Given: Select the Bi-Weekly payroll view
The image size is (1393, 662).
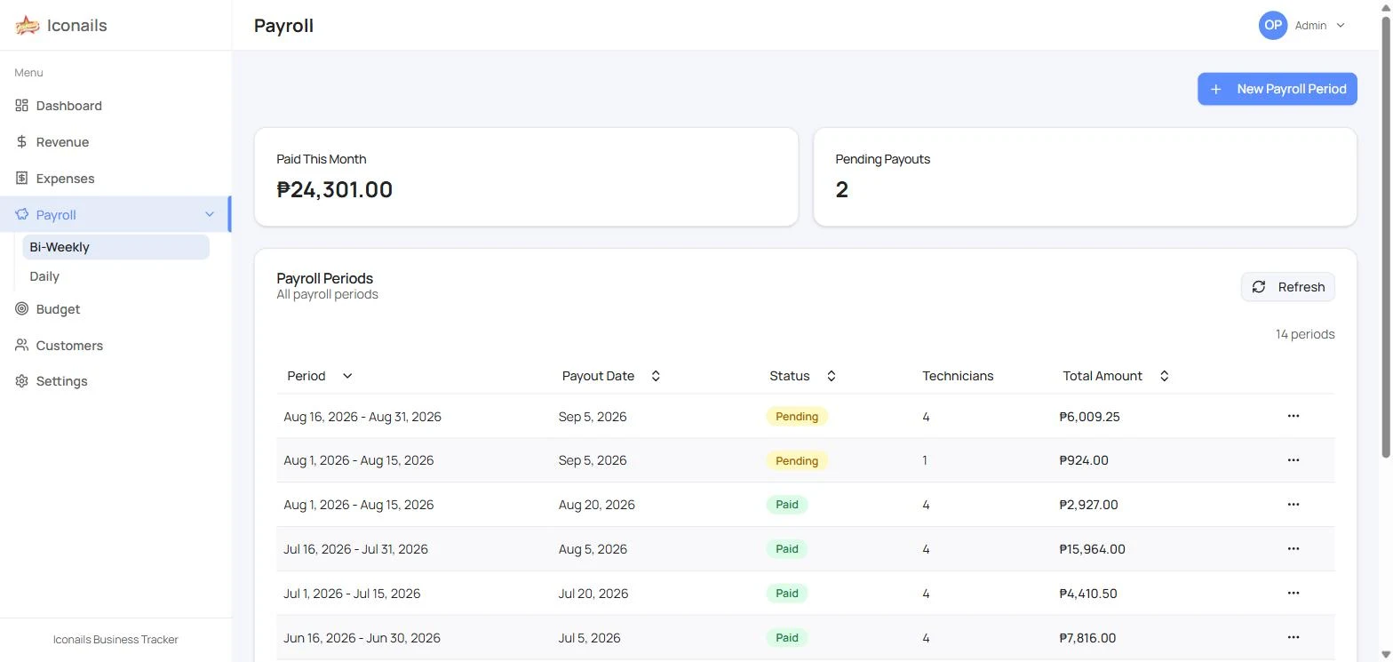Looking at the screenshot, I should [115, 247].
